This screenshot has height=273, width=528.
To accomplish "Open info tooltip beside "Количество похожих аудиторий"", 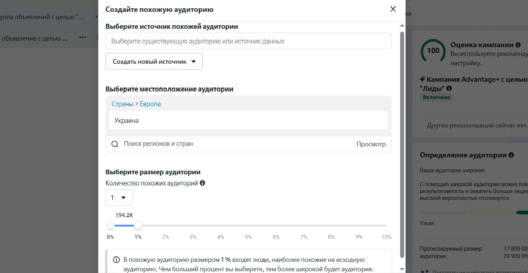I will point(203,183).
